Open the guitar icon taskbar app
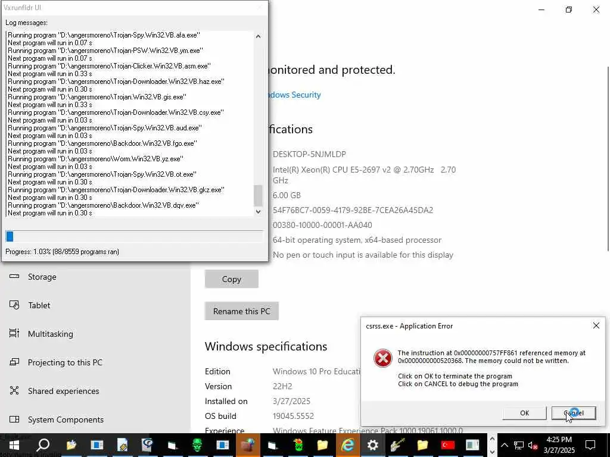 [x=397, y=445]
